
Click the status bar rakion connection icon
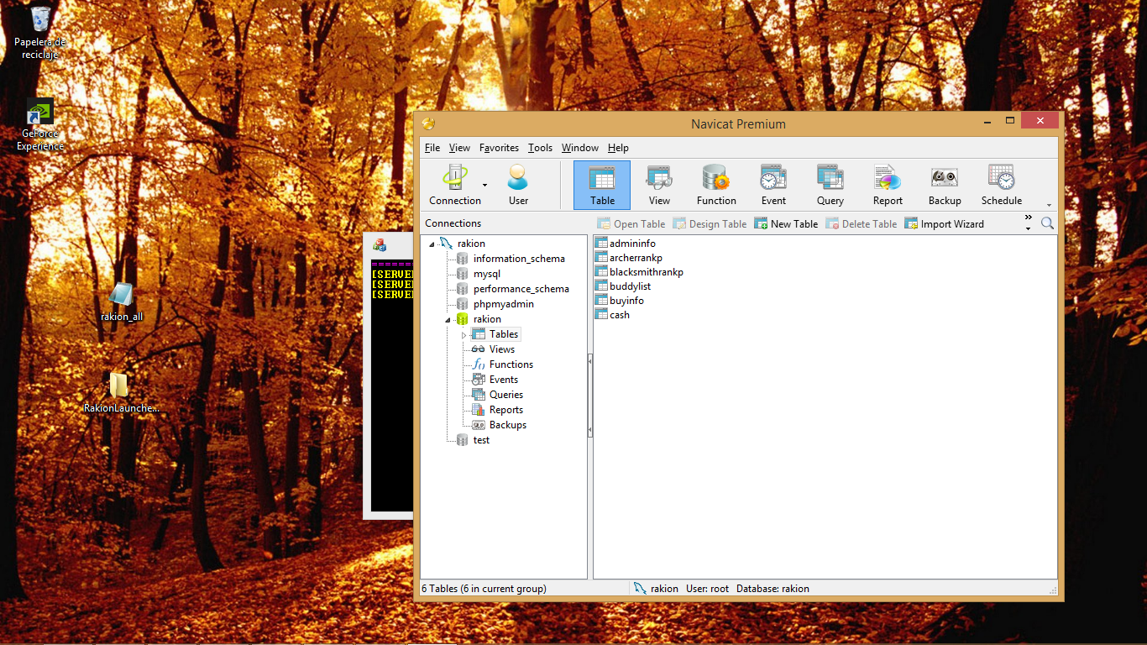pos(641,589)
